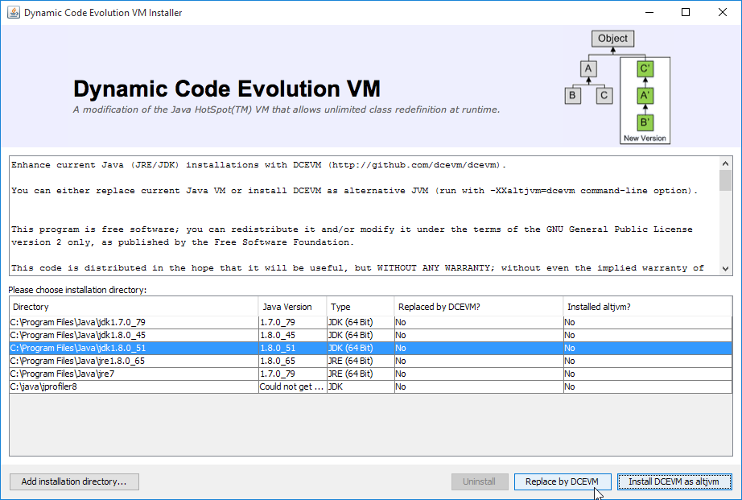Click the grayed-out Uninstall button
This screenshot has height=500, width=742.
[479, 481]
